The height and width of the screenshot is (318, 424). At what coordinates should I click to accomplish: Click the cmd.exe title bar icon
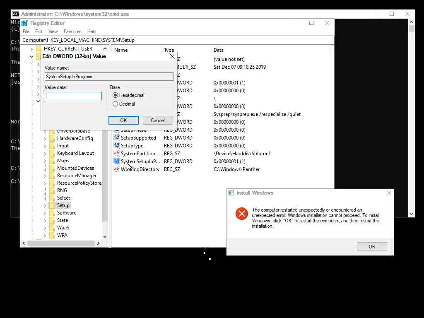pos(16,14)
